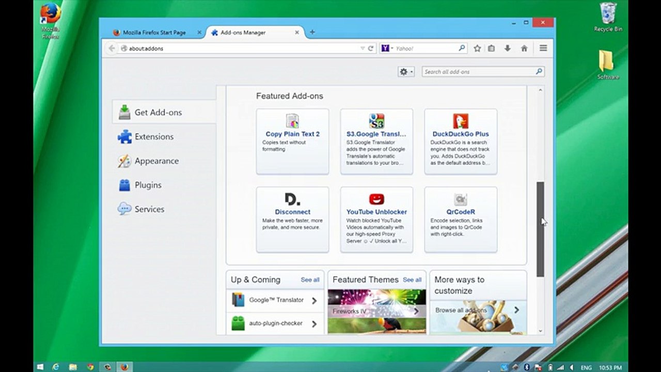
Task: Click the scrollbar down arrow
Action: 540,331
